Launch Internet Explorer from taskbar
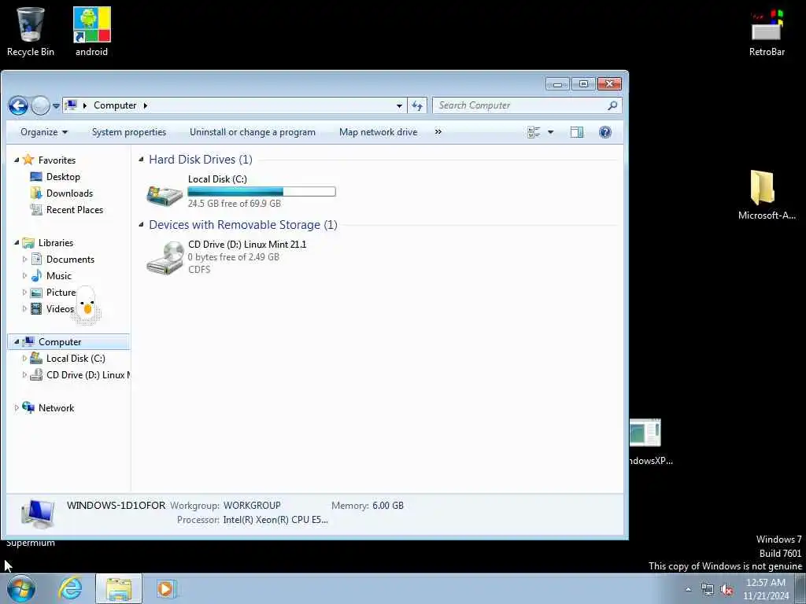The height and width of the screenshot is (604, 806). tap(70, 588)
